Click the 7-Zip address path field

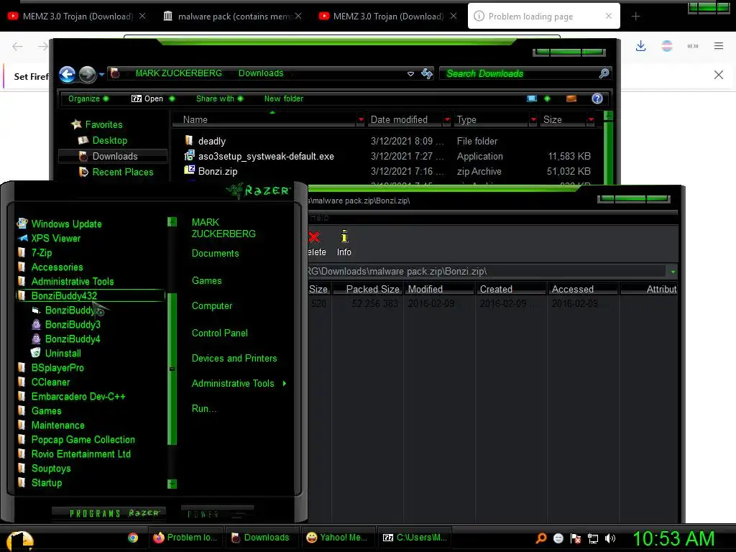(x=487, y=271)
